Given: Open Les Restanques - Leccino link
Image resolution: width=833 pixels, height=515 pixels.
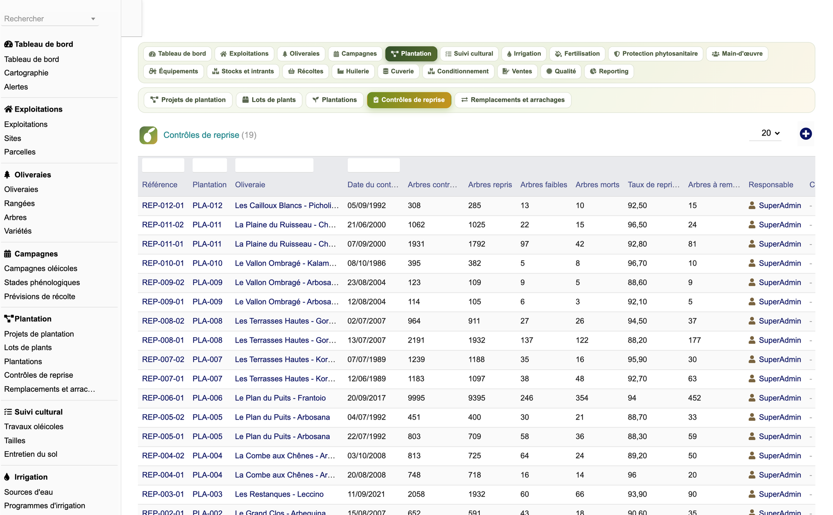Looking at the screenshot, I should (x=279, y=494).
